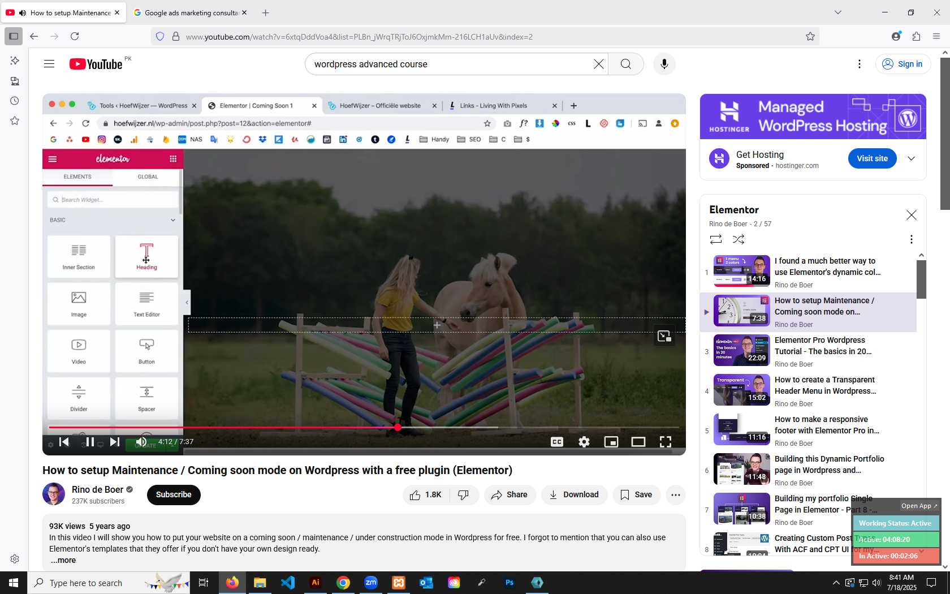
Task: Go to the YouTube home logo
Action: (x=96, y=64)
